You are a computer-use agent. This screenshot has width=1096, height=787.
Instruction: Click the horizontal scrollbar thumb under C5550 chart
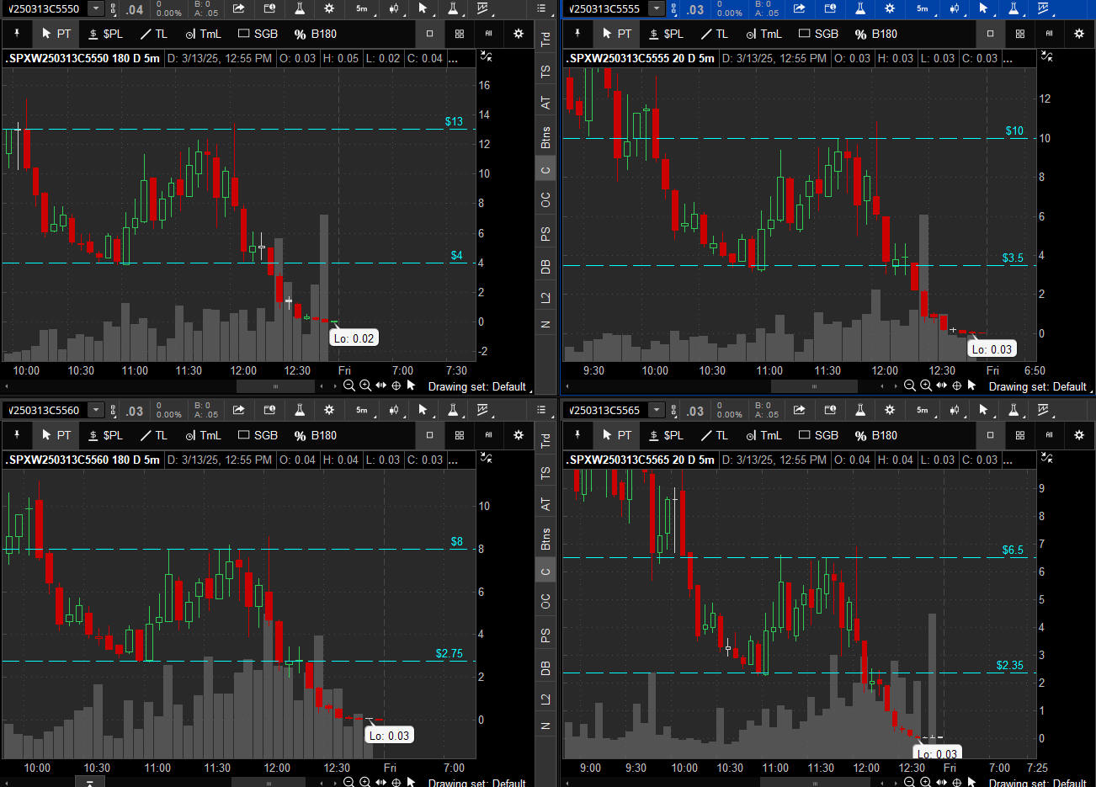click(x=275, y=386)
